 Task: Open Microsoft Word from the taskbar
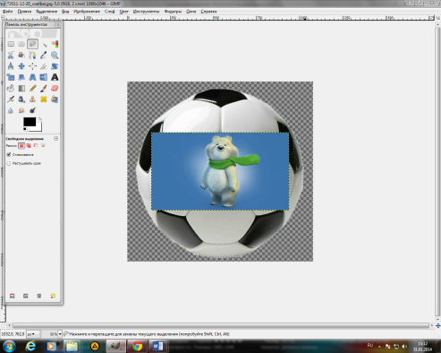[x=157, y=347]
